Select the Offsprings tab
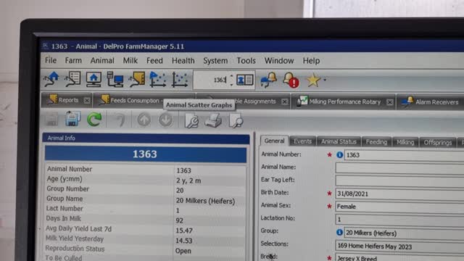 [438, 143]
